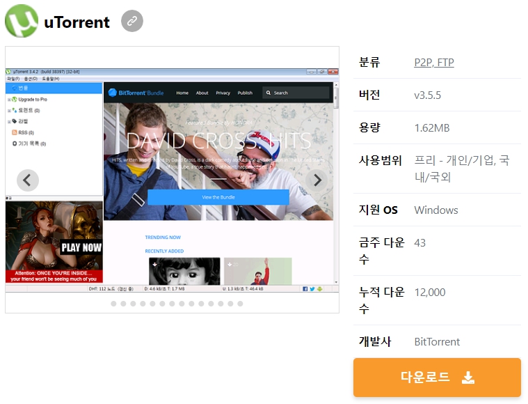Viewport: 528px width, 404px height.
Task: Open P2P, FTP category link
Action: tap(434, 63)
